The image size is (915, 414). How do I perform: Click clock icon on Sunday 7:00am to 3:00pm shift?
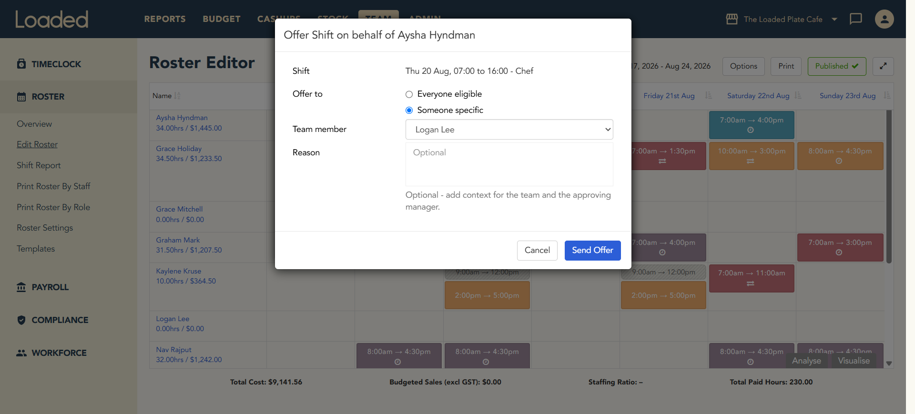coord(839,252)
